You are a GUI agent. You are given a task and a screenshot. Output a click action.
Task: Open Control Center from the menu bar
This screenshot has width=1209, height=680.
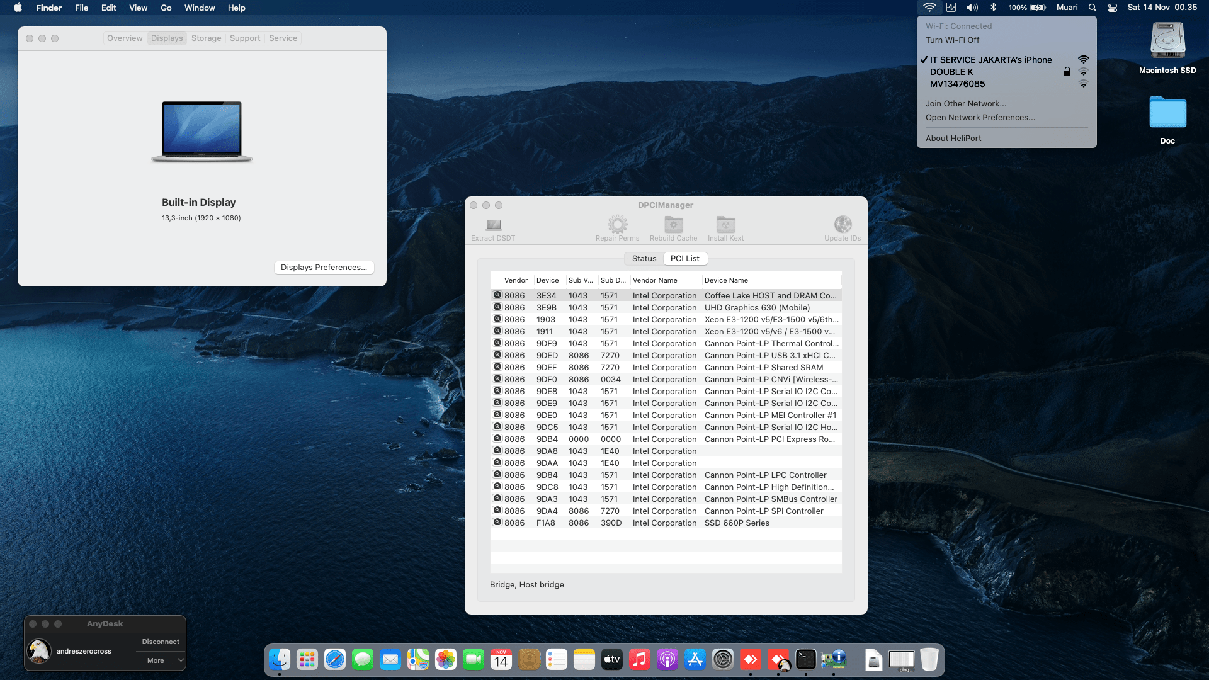[1113, 8]
